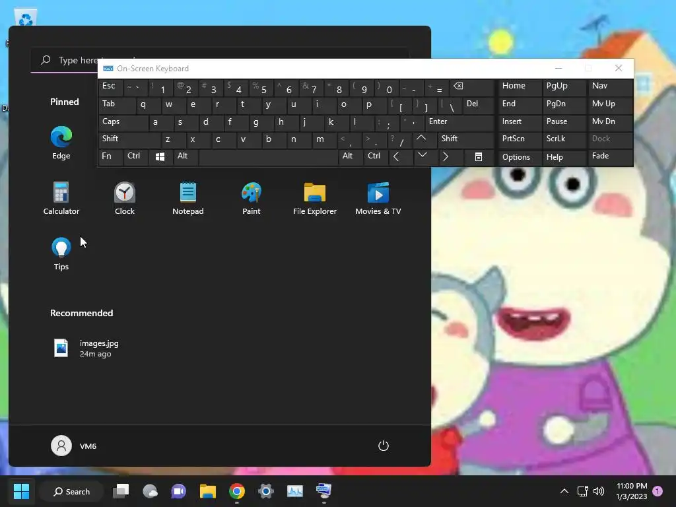Click Mv Dn to move keyboard down
This screenshot has width=676, height=507.
[609, 123]
